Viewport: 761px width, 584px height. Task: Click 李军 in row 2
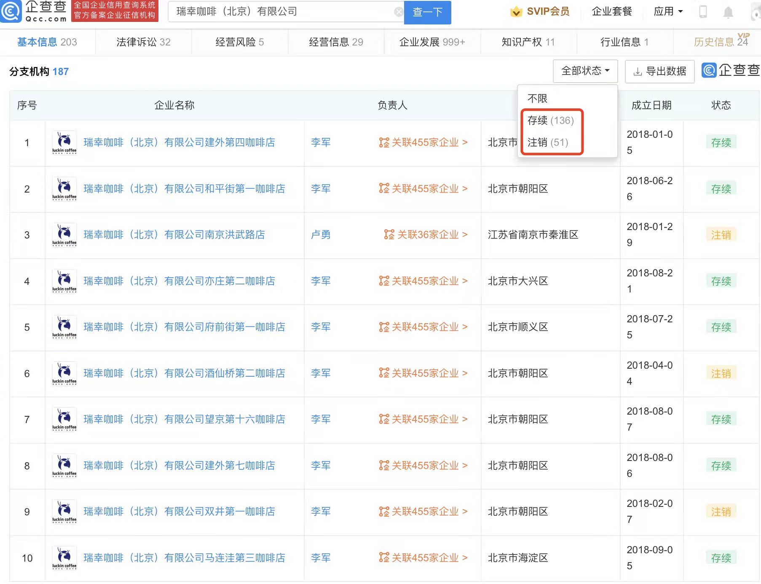321,189
